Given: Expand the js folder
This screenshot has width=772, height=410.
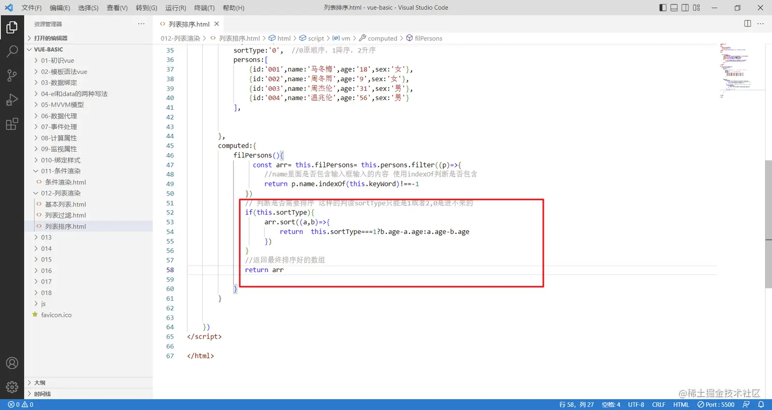Looking at the screenshot, I should (x=88, y=304).
